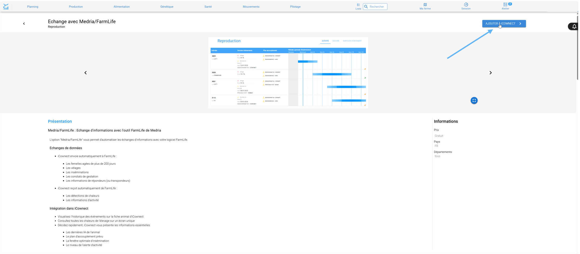Click the search magnifier icon
Viewport: 580px width, 254px height.
(366, 7)
